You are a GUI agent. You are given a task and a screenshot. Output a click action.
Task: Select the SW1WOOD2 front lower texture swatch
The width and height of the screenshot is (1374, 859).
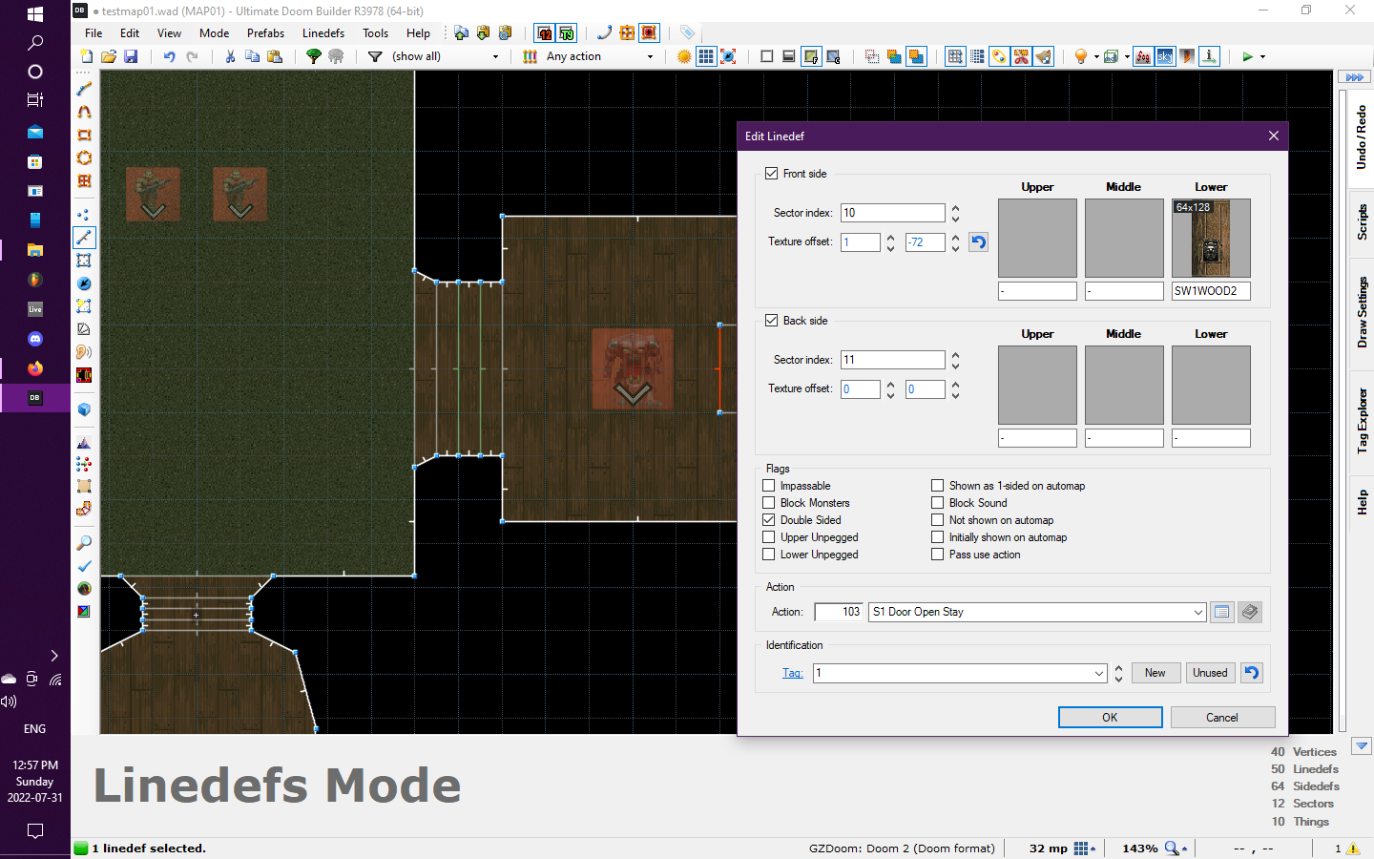click(1211, 239)
